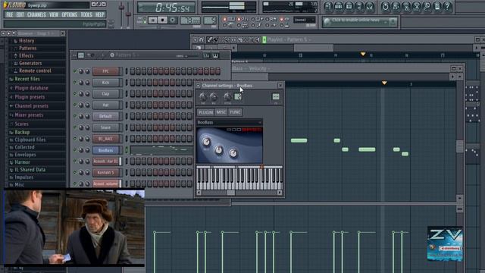Select the FPC channel button
The height and width of the screenshot is (273, 485).
[106, 71]
